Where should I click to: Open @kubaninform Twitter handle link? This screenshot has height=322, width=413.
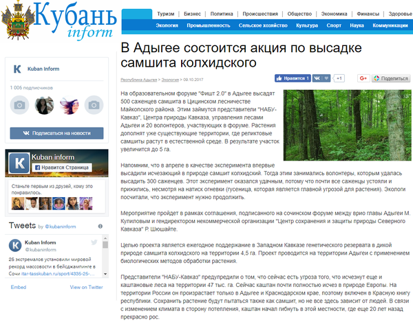(x=61, y=227)
